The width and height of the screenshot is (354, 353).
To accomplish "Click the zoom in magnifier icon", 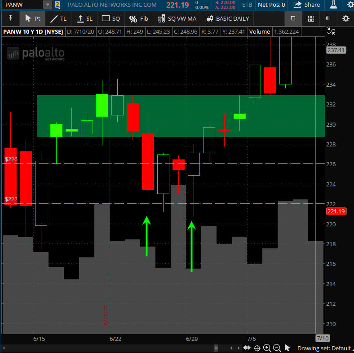I will 267,348.
